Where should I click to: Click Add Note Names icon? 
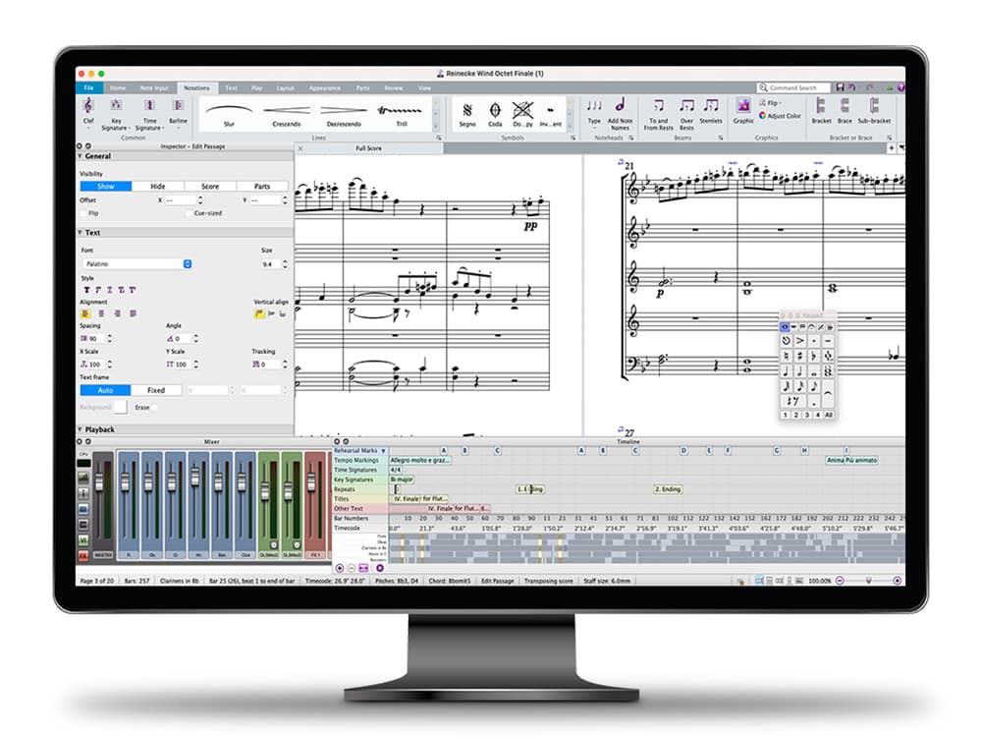point(620,106)
